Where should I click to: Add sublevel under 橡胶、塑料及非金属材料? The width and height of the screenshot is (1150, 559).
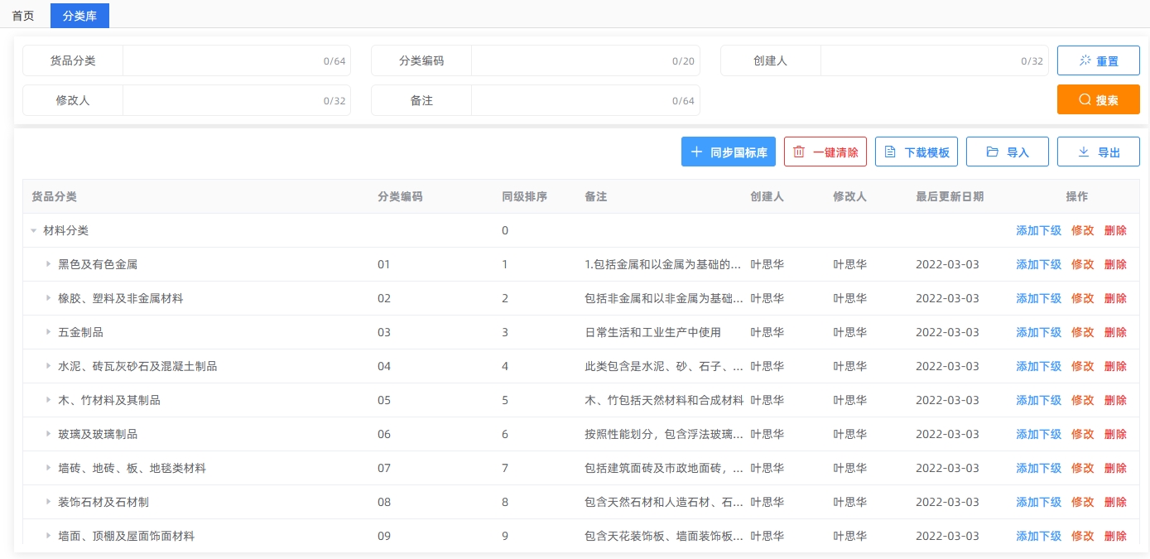(1038, 299)
